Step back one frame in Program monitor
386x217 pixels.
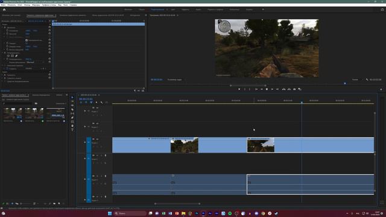(x=262, y=89)
